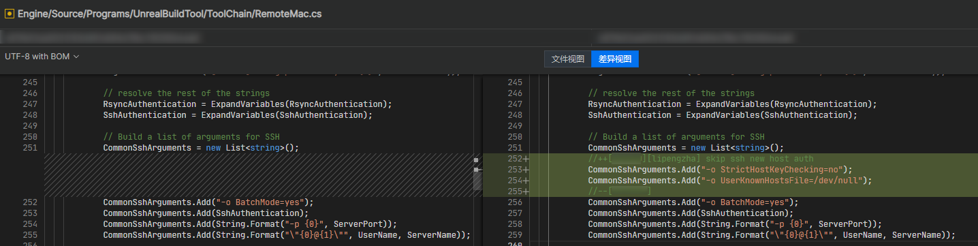The image size is (978, 246).
Task: Click the plus marker on added line 255
Action: coord(525,191)
